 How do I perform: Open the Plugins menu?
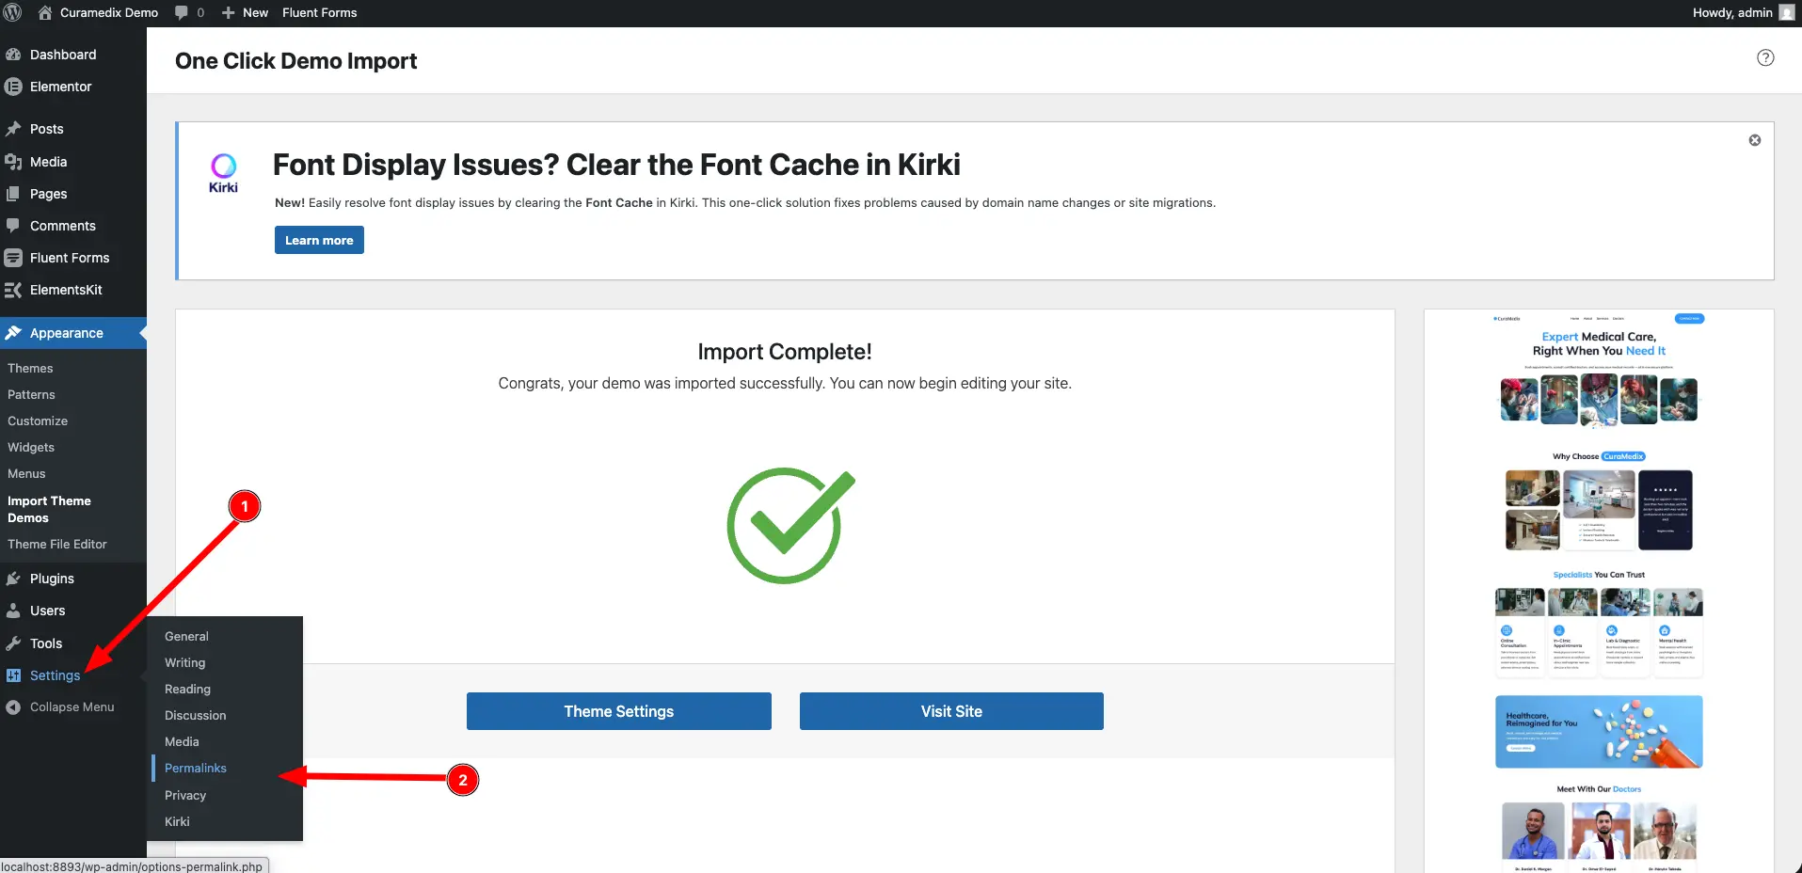click(52, 579)
